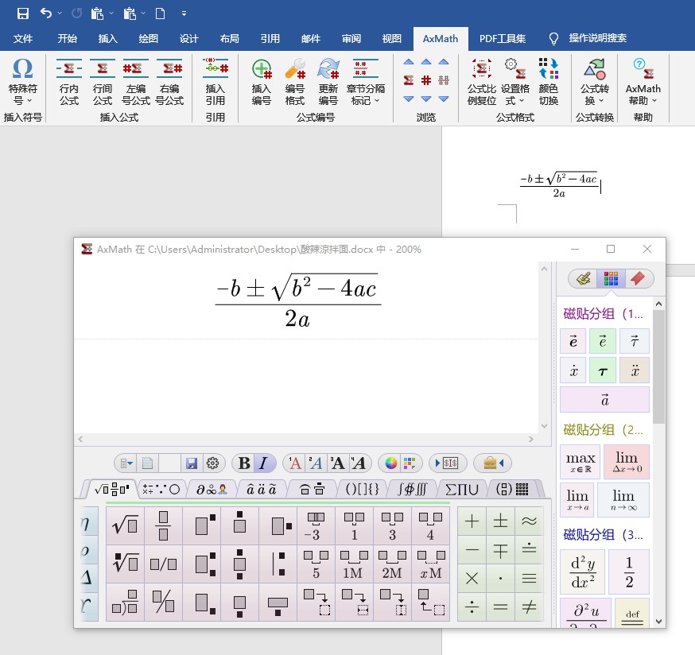Open the ΣΠU operators symbol tab
This screenshot has width=695, height=655.
point(462,490)
